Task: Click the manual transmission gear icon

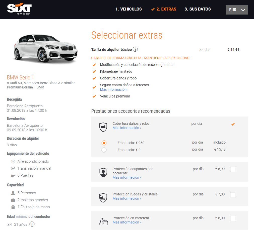Action: pyautogui.click(x=13, y=168)
